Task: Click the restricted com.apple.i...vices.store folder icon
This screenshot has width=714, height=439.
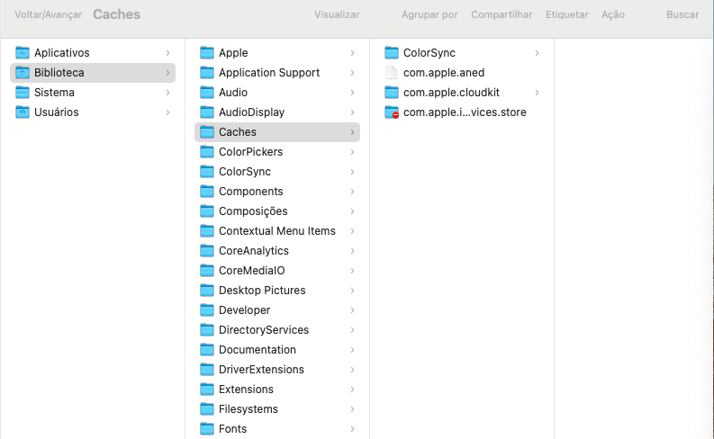Action: [x=392, y=112]
